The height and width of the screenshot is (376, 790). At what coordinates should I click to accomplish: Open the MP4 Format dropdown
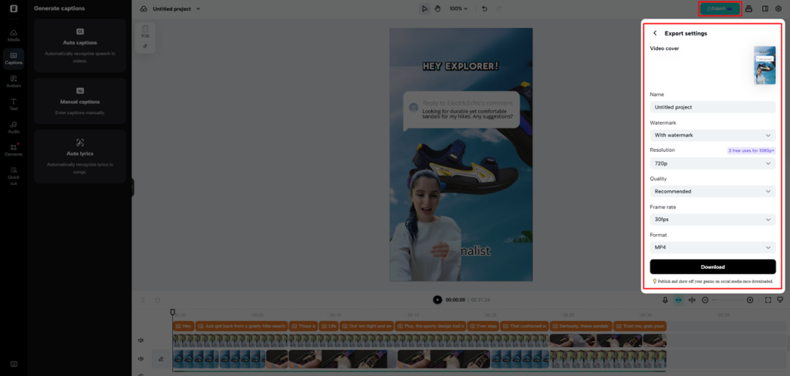tap(712, 247)
